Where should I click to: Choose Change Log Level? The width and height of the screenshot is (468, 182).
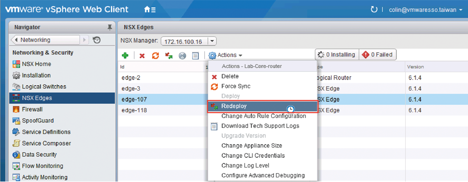tap(245, 166)
